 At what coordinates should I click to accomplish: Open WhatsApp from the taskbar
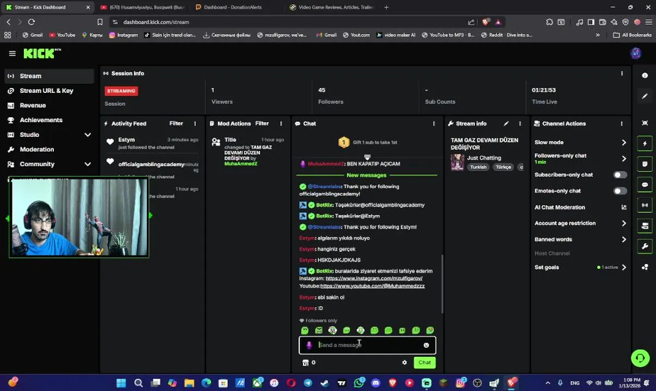358,383
